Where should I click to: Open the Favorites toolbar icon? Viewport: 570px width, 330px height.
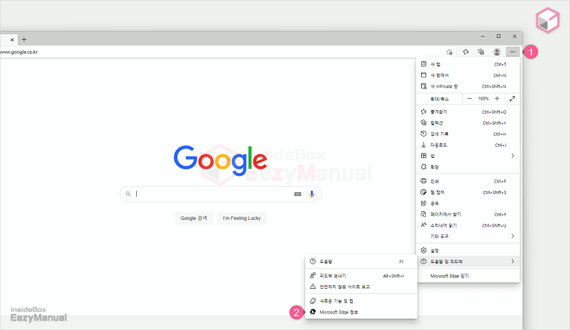(465, 52)
